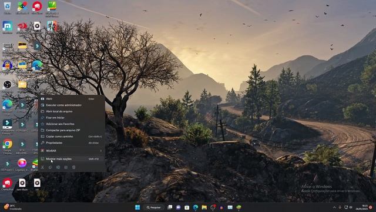
Task: Open the Chat icon on taskbar
Action: 178,207
